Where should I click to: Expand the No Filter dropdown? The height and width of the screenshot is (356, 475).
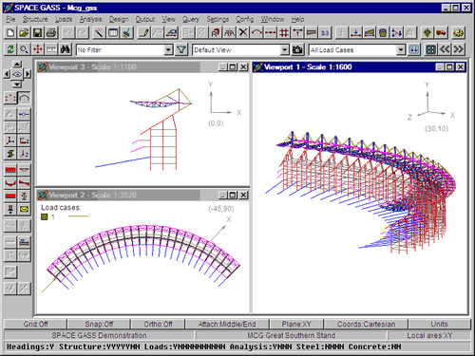168,49
